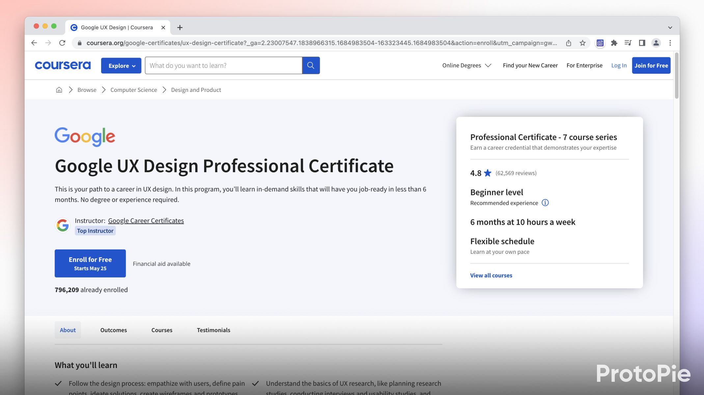Open the share icon in browser toolbar

pos(569,43)
